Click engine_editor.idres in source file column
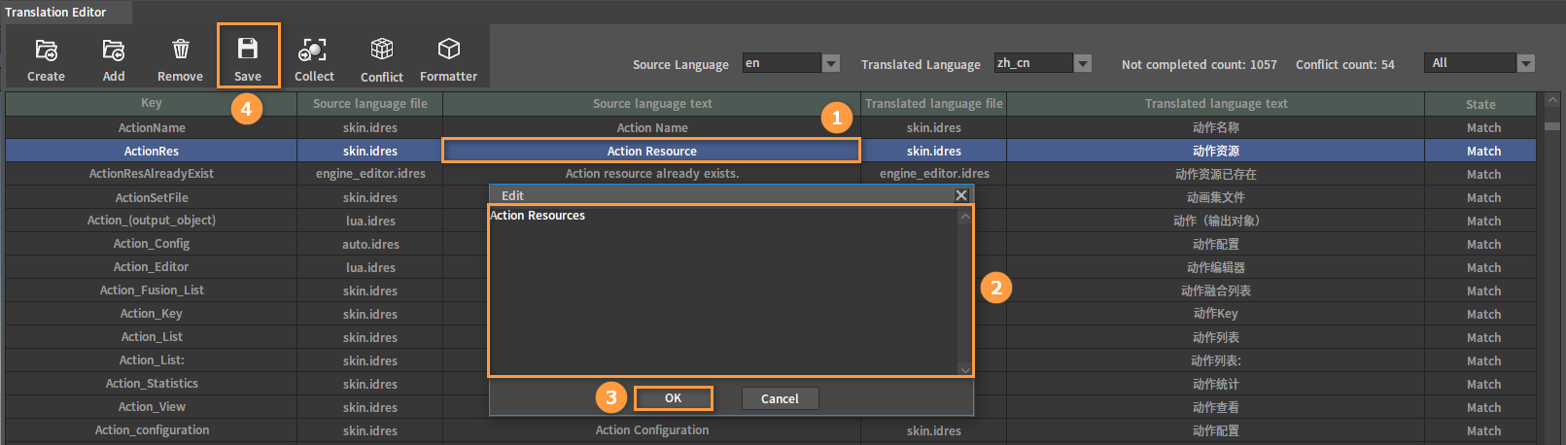 tap(370, 174)
